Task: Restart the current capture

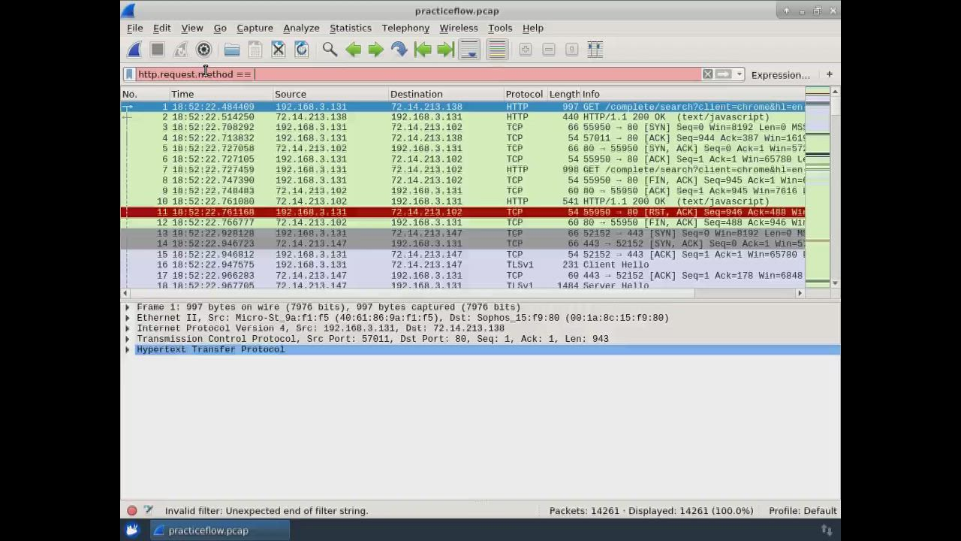Action: click(180, 50)
